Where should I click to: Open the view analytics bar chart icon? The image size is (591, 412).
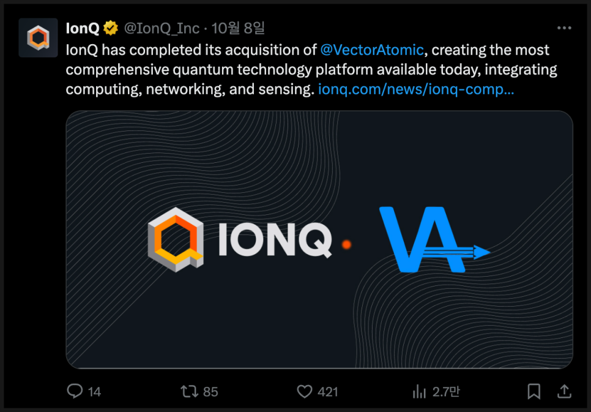(419, 391)
